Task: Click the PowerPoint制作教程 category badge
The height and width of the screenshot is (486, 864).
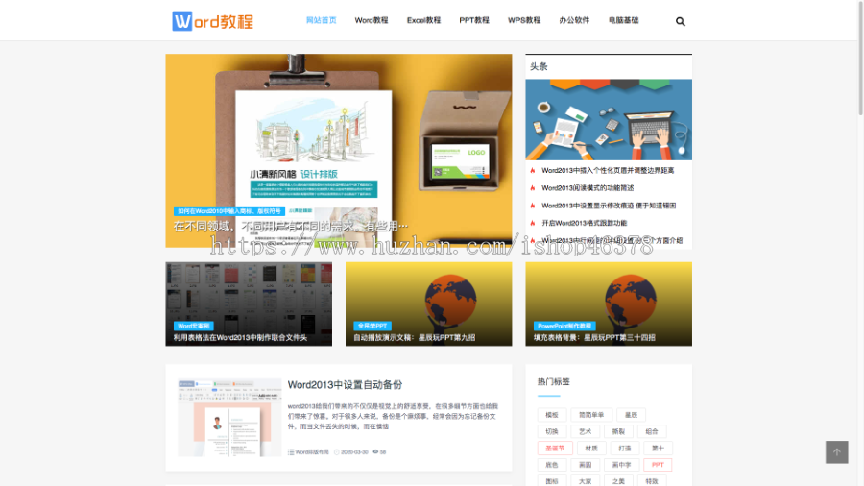Action: (564, 326)
